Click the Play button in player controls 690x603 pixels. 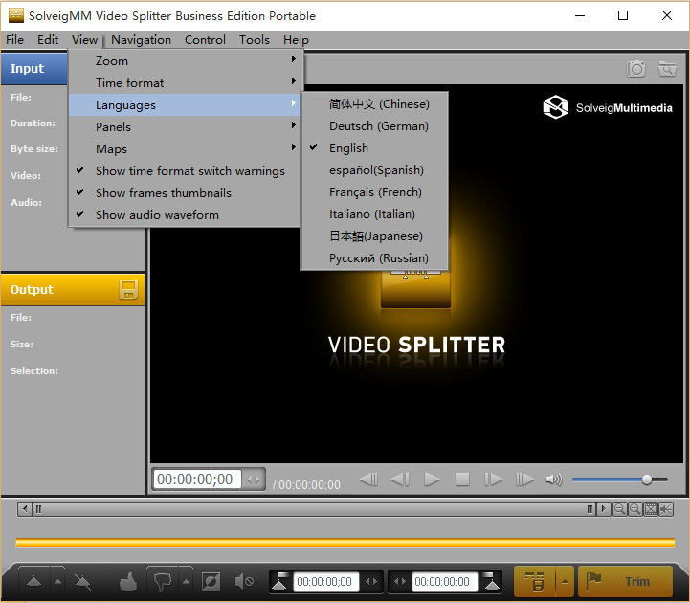click(x=432, y=479)
